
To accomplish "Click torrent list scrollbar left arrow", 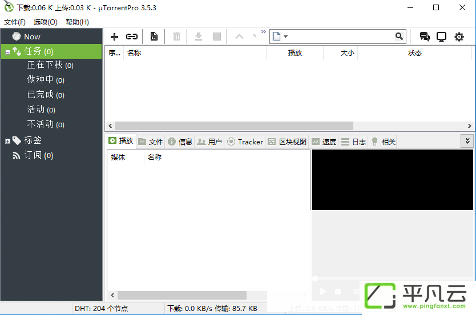I will [110, 126].
